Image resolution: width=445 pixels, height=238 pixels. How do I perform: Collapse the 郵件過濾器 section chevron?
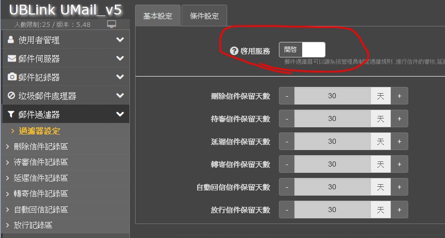pos(120,114)
